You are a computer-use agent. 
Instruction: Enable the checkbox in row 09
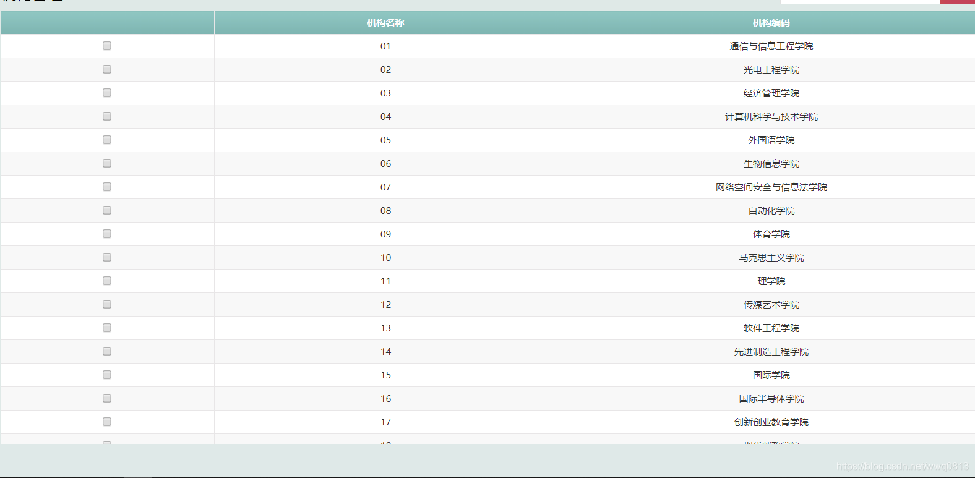(x=107, y=234)
